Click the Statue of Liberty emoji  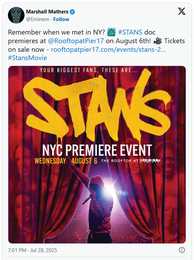[111, 32]
